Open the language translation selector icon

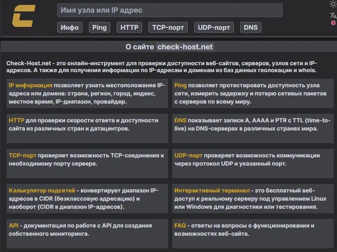pyautogui.click(x=333, y=15)
